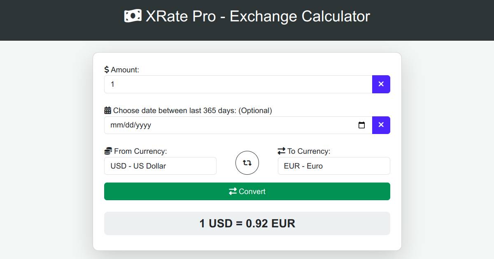Click the calendar icon beside the date label
Screen dimensions: 494x259
coord(107,110)
